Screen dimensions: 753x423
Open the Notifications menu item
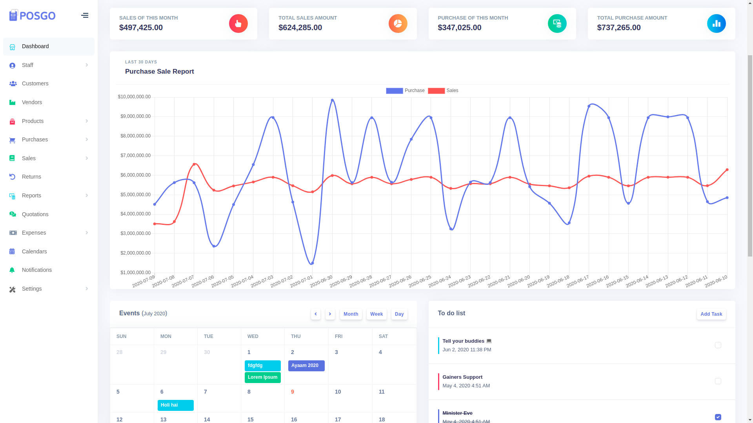[49, 270]
